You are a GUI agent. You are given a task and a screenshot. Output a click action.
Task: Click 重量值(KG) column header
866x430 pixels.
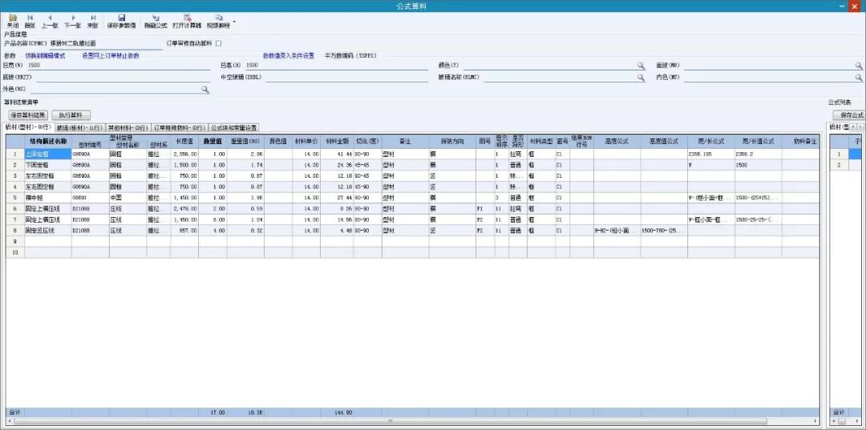(245, 141)
